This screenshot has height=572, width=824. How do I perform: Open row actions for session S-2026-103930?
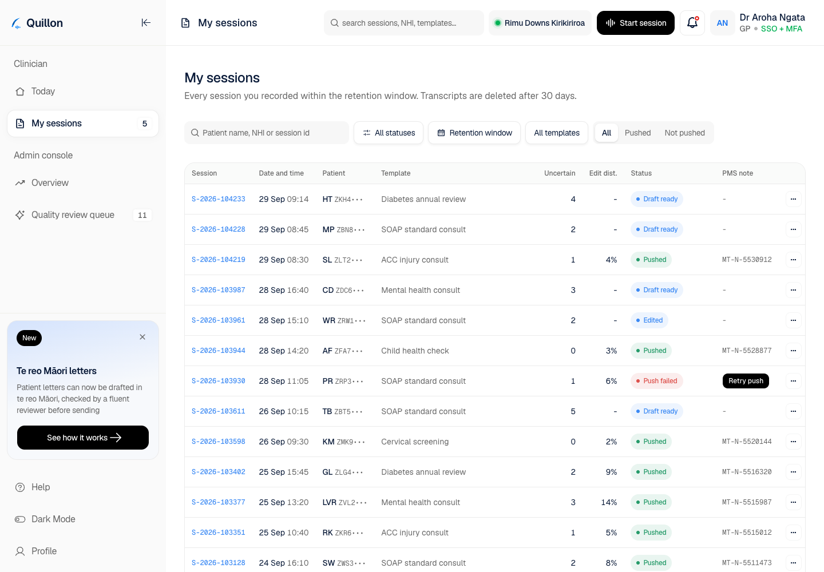pyautogui.click(x=793, y=381)
